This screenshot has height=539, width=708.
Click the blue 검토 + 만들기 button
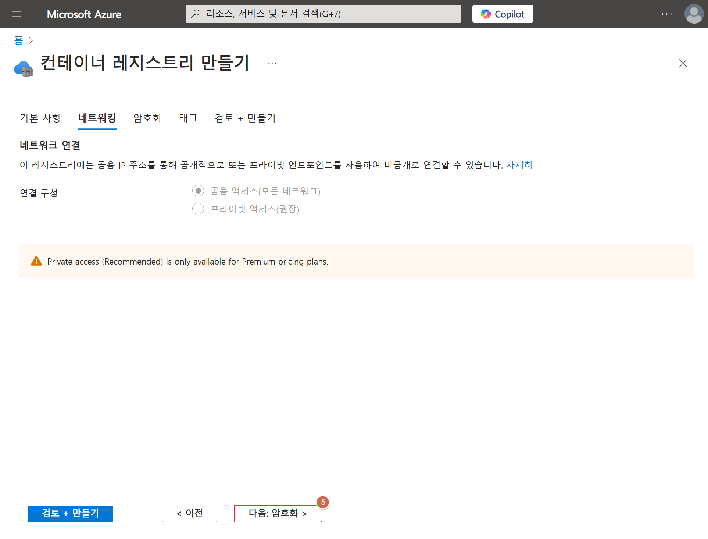(x=70, y=513)
